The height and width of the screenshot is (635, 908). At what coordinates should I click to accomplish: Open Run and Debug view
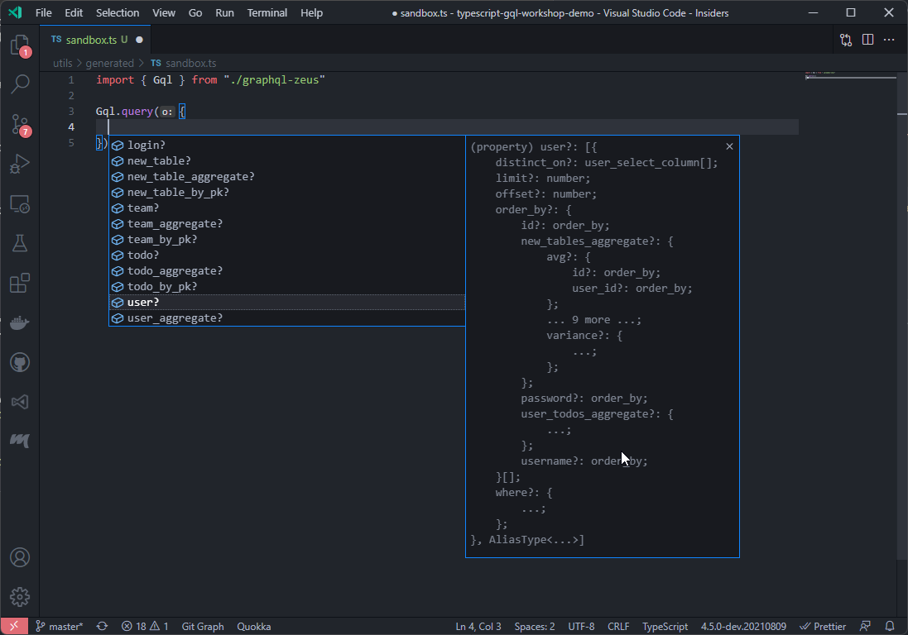click(x=20, y=164)
